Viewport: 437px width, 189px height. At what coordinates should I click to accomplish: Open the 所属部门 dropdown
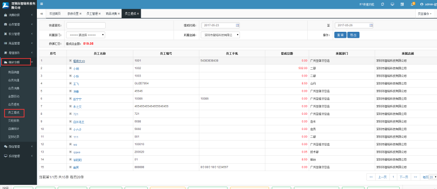[x=86, y=35]
